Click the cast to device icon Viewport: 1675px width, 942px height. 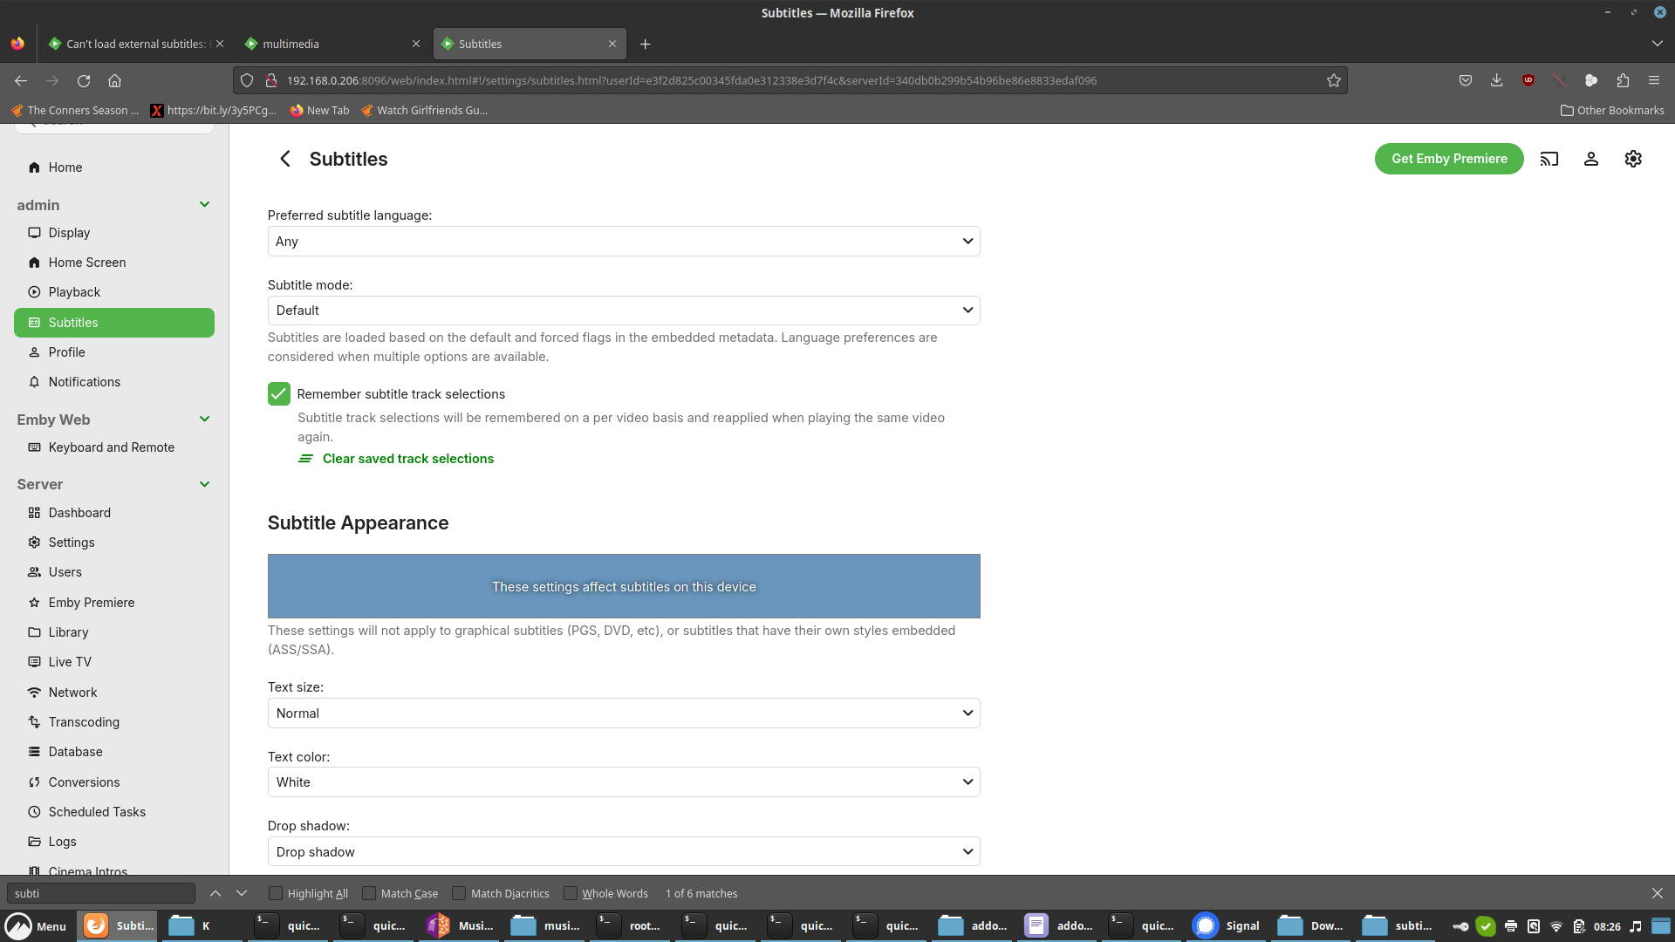click(x=1549, y=159)
